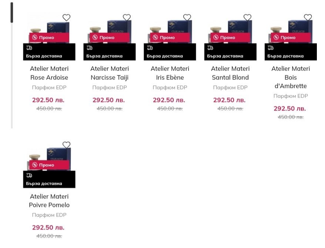
Task: Toggle wishlist heart for Santal Blond
Action: click(247, 17)
